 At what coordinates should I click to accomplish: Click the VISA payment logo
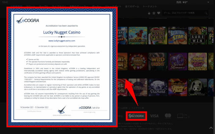[154, 116]
